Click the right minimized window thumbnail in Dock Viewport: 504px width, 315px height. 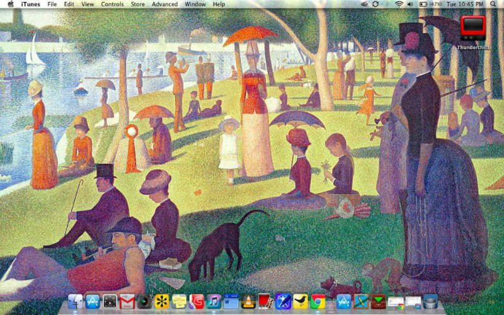point(413,302)
